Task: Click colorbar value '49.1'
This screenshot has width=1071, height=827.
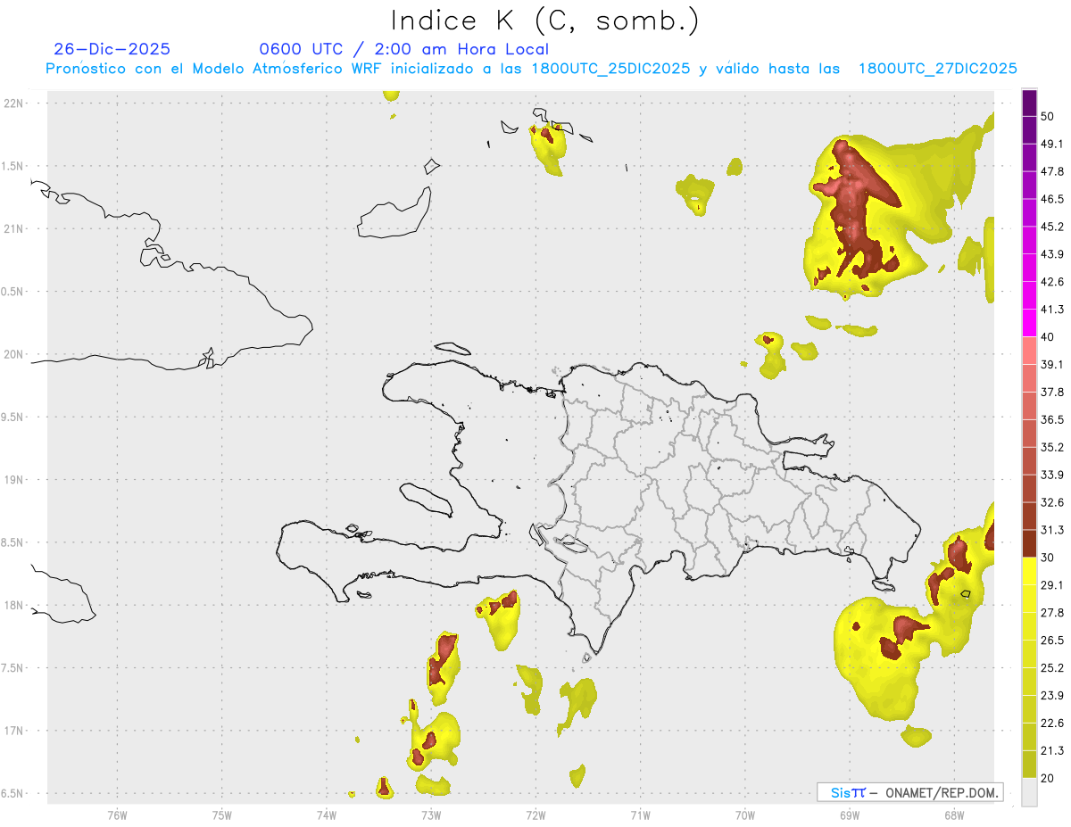Action: click(x=1052, y=144)
